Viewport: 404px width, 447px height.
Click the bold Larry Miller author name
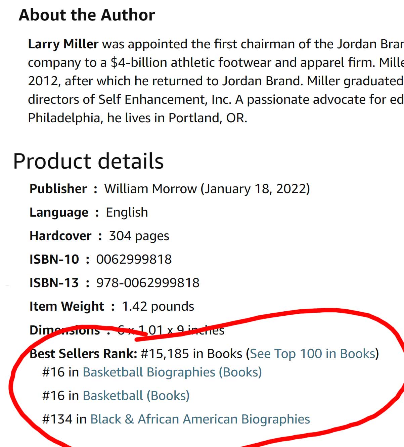63,44
